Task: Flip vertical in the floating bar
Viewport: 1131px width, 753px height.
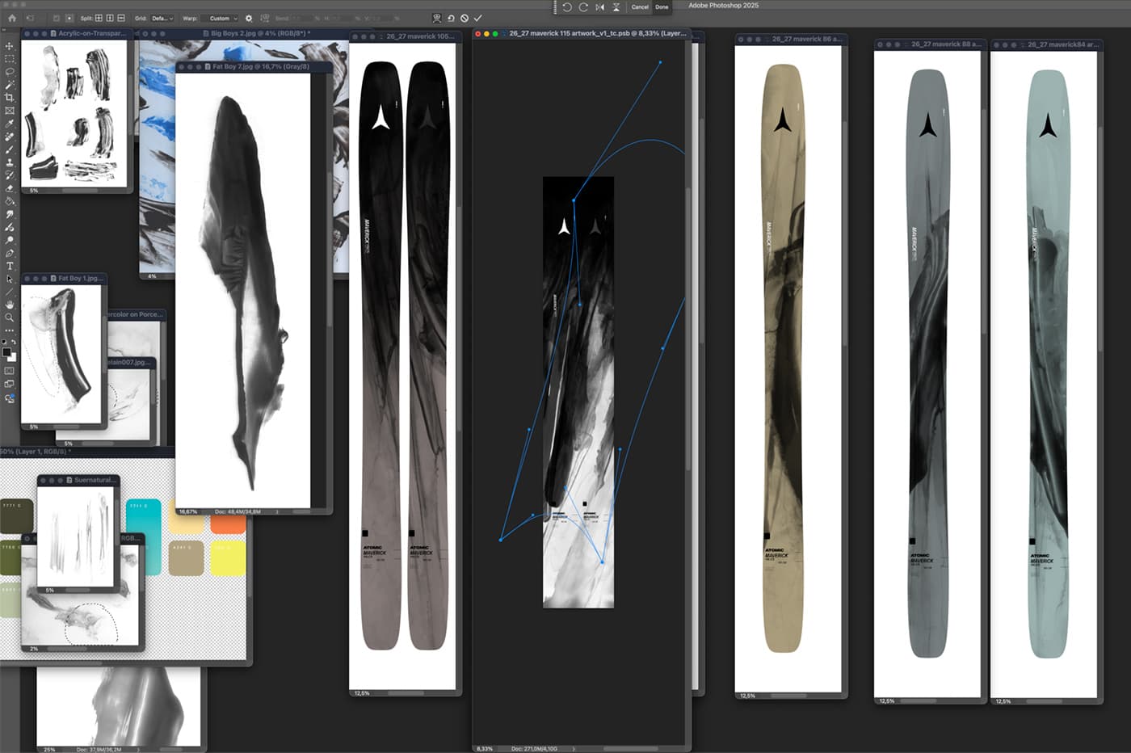Action: click(616, 6)
